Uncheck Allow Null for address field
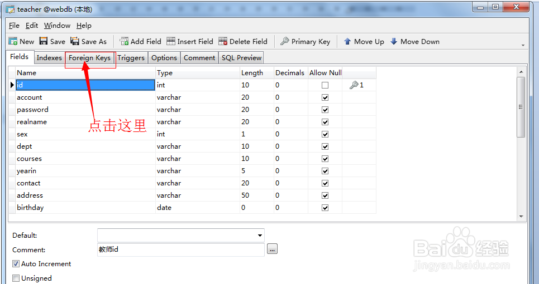The image size is (539, 284). click(325, 195)
